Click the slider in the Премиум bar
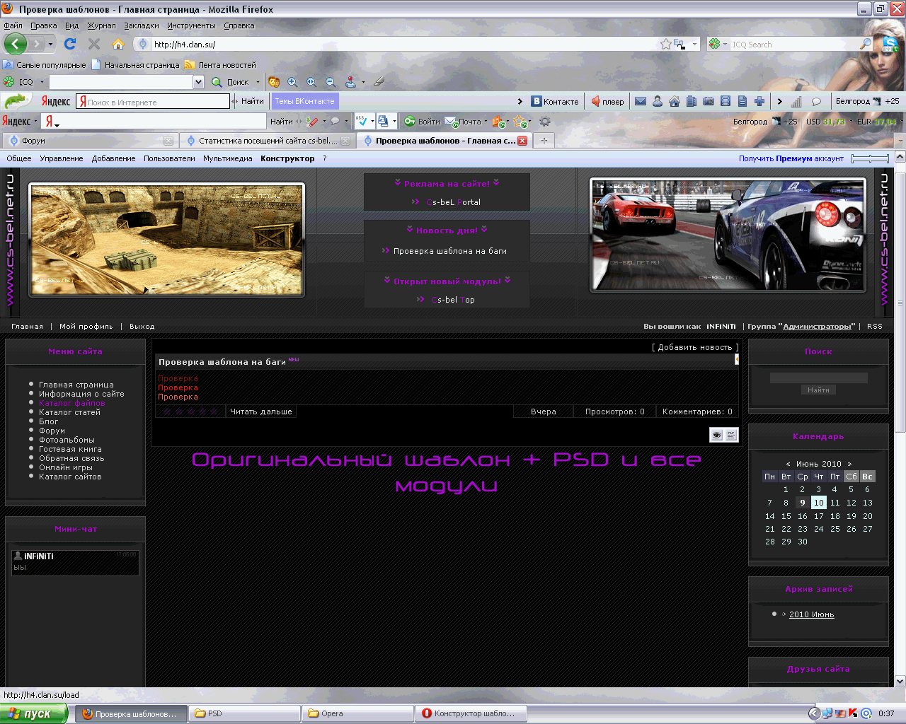Screen dimensions: 906x724 click(x=870, y=158)
